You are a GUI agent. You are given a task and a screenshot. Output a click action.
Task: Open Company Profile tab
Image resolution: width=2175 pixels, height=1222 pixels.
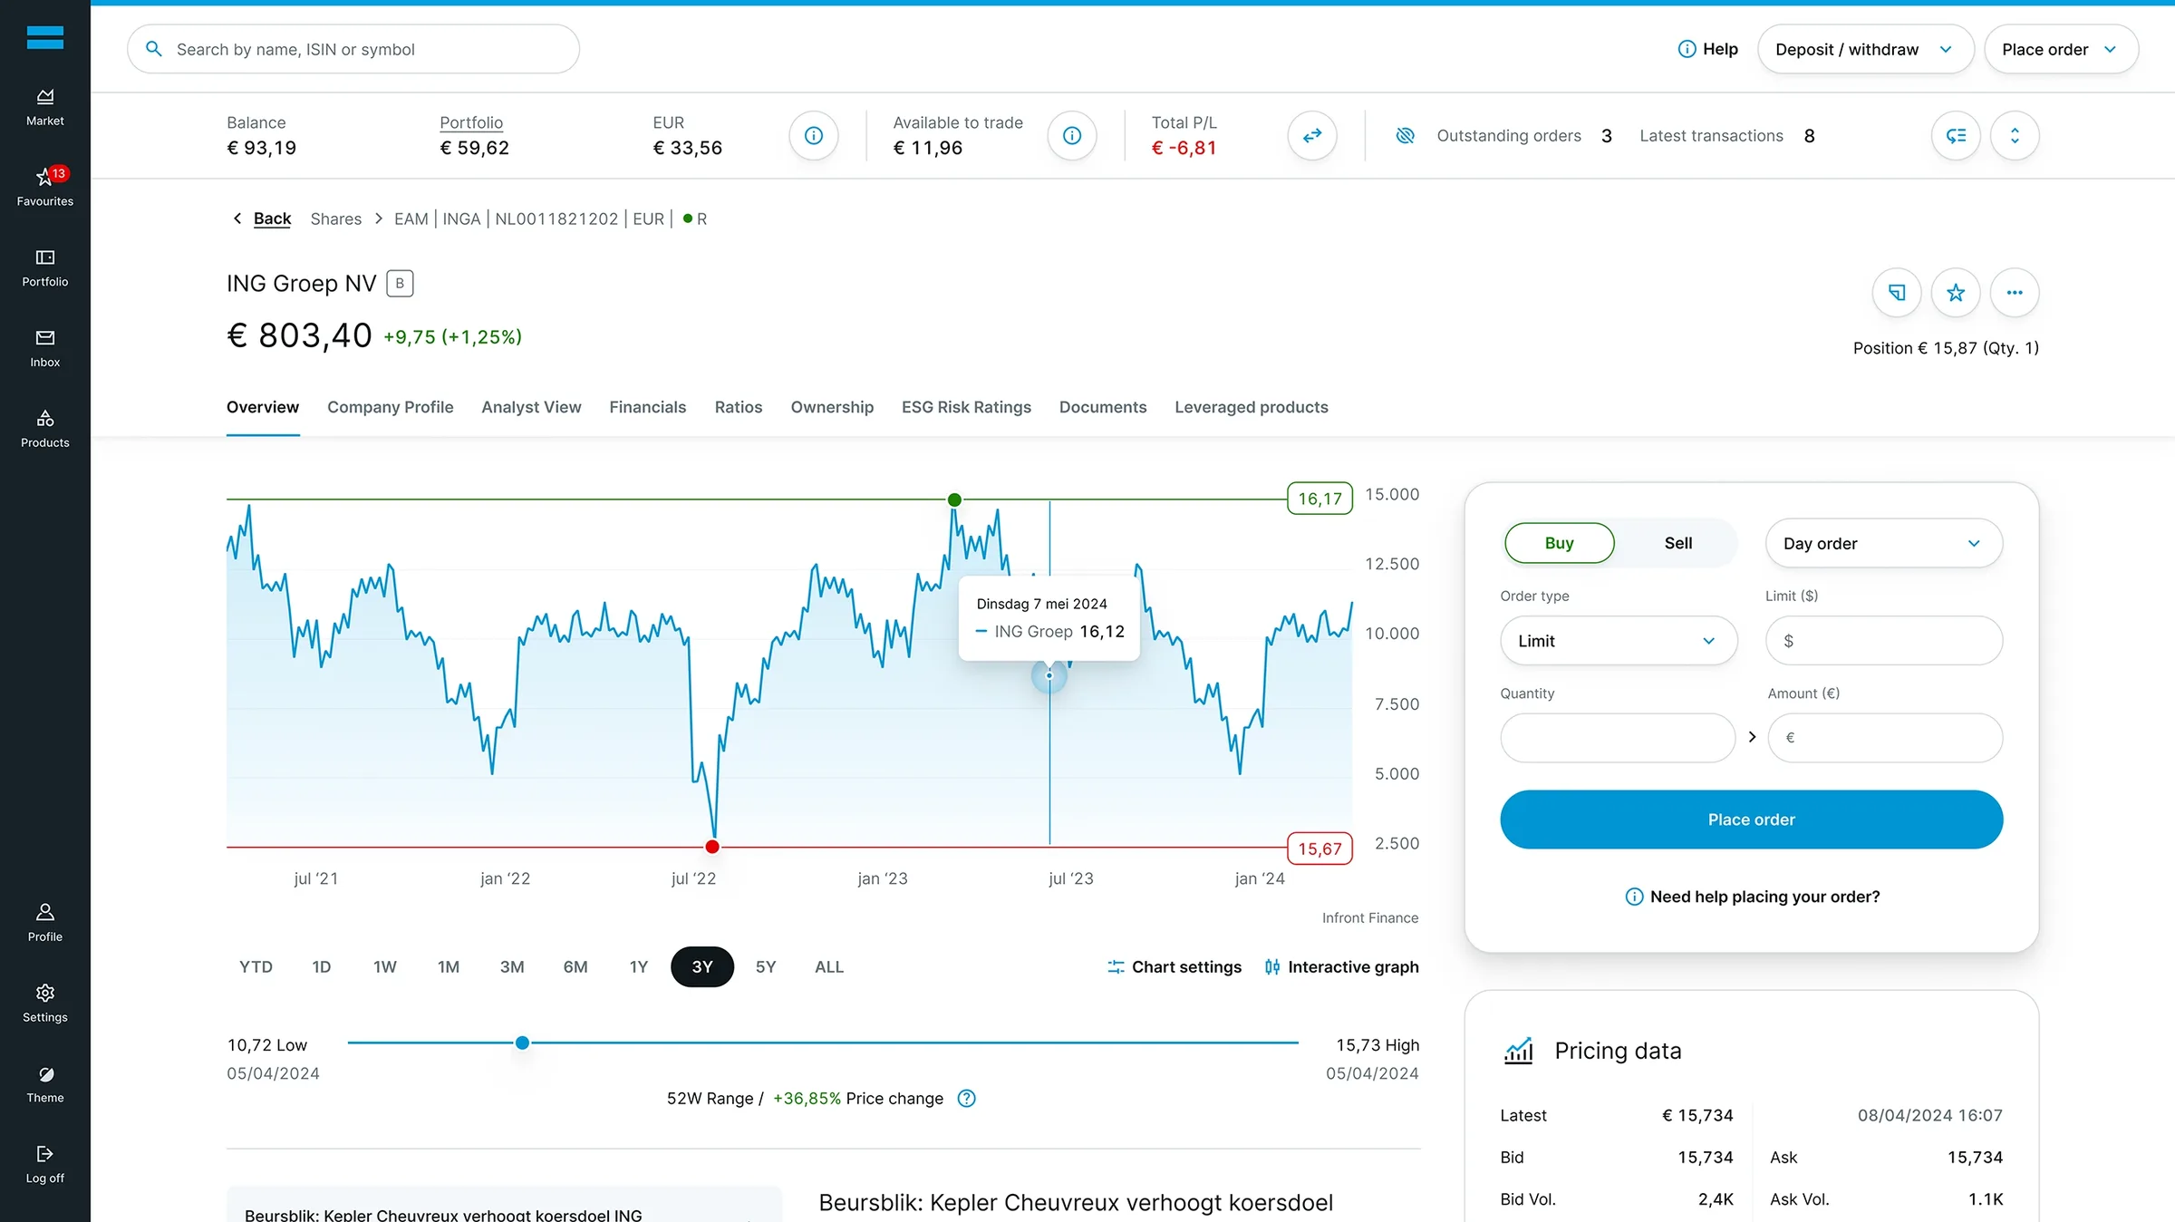[x=390, y=407]
